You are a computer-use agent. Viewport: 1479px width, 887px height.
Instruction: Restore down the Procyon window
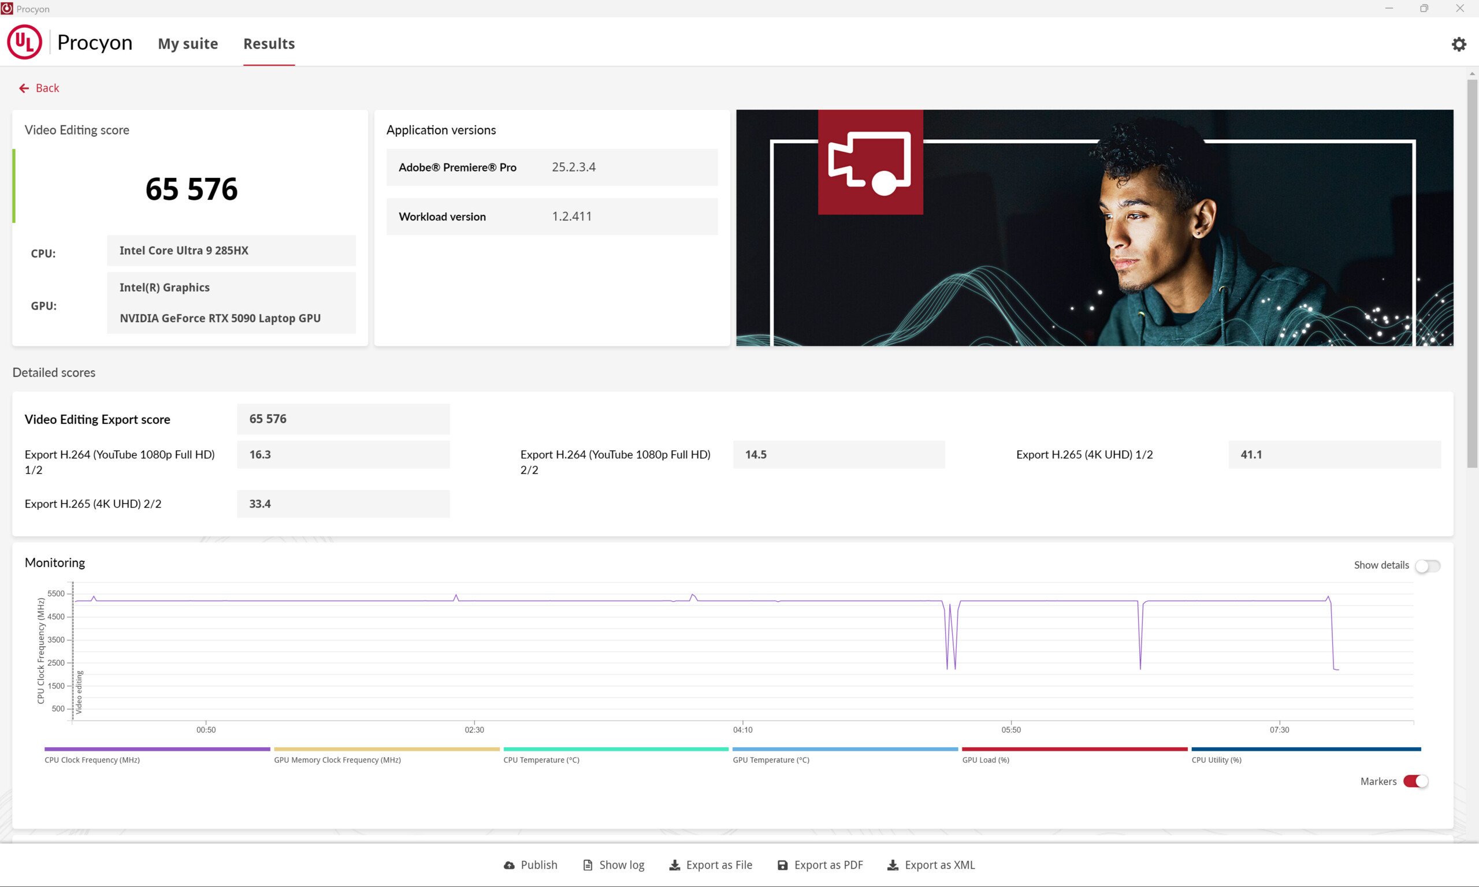point(1424,8)
